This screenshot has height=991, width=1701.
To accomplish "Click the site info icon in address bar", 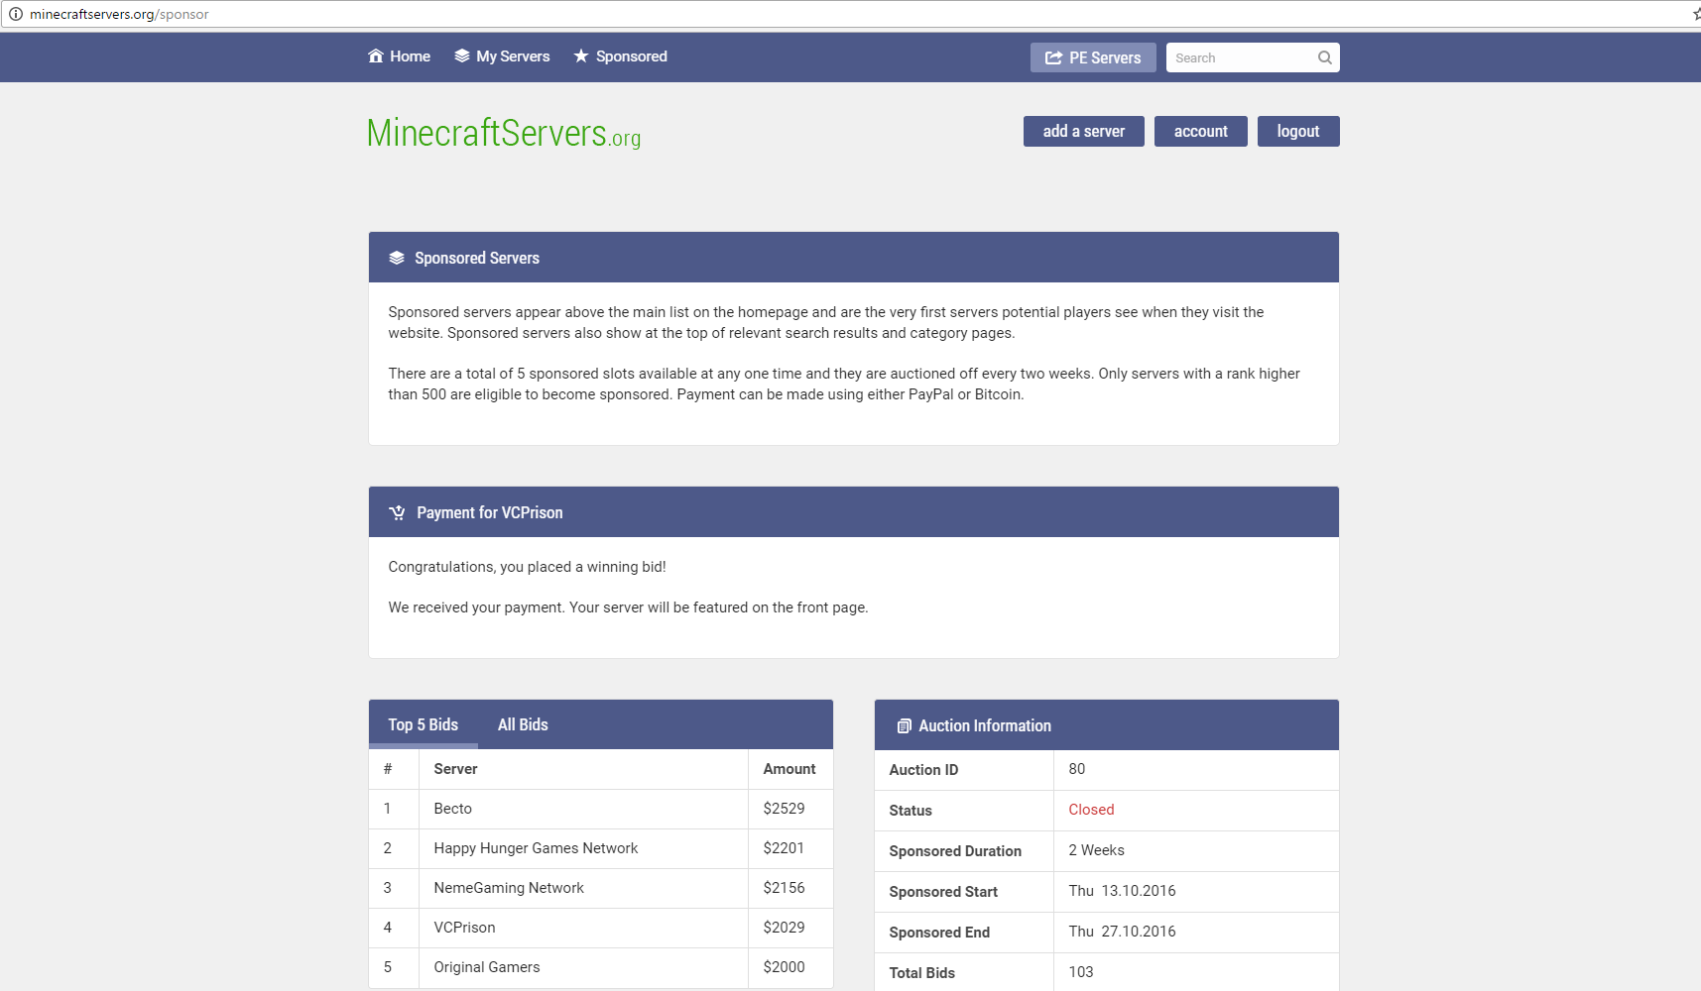I will click(15, 14).
